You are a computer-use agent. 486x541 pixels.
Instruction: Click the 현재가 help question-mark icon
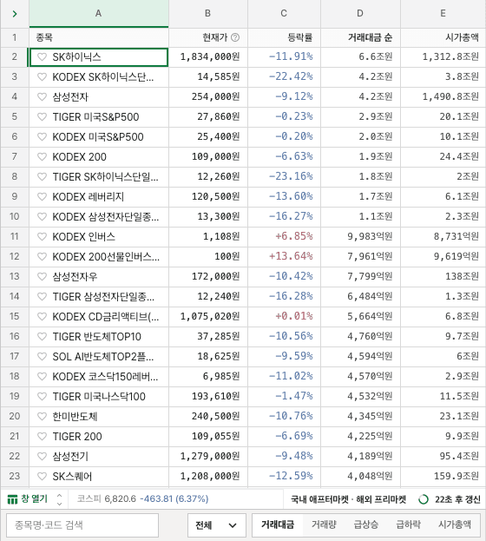pyautogui.click(x=235, y=37)
